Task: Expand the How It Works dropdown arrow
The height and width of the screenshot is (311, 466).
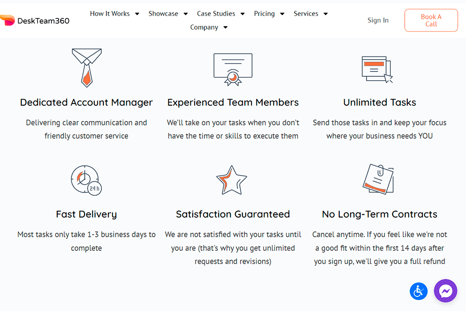Action: (137, 14)
